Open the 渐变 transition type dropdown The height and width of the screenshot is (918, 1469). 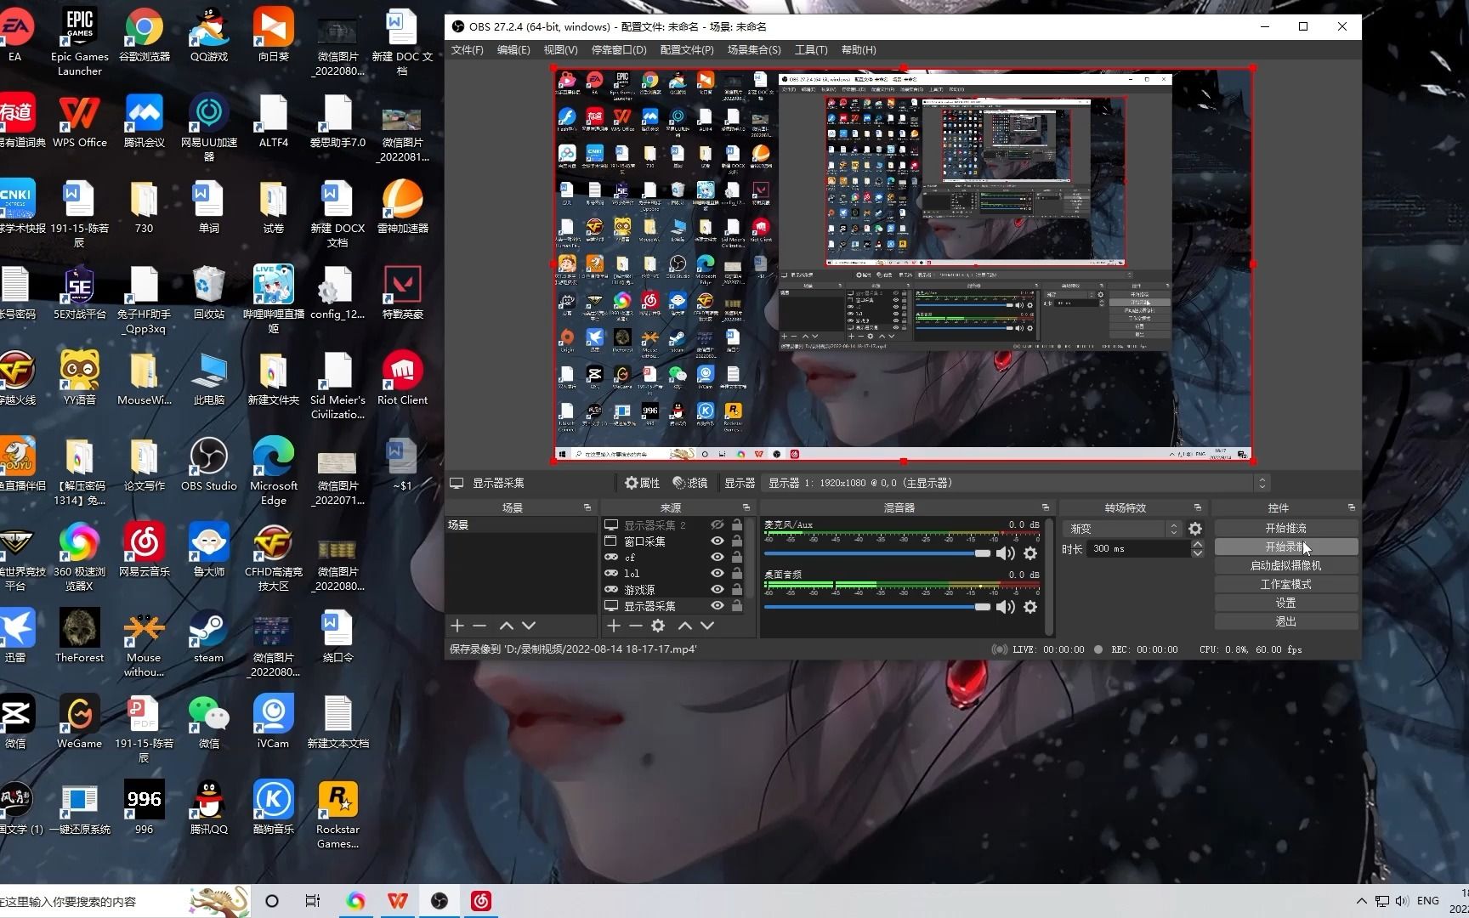tap(1122, 529)
